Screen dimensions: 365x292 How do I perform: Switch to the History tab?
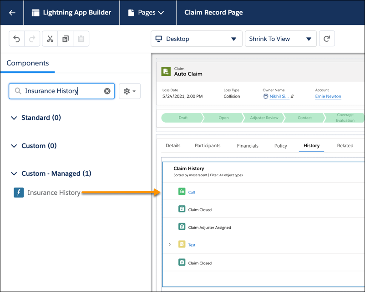click(x=311, y=146)
